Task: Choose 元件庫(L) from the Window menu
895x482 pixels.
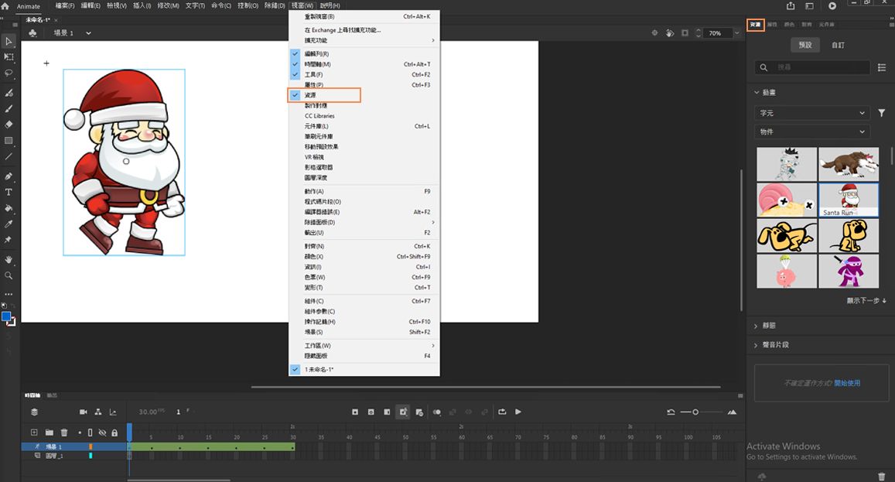Action: tap(364, 126)
